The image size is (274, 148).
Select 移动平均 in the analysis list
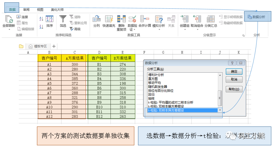coord(154,83)
